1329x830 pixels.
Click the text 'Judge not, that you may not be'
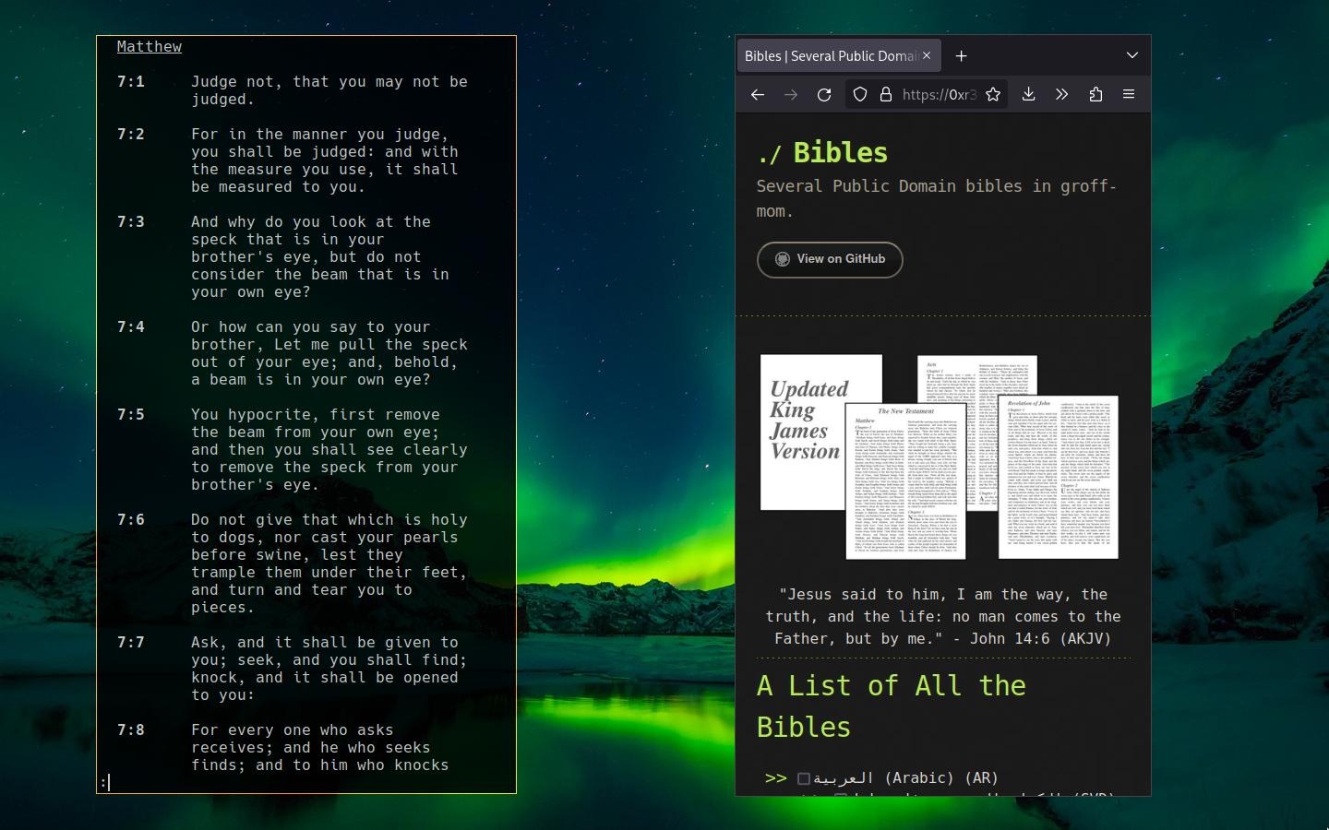pyautogui.click(x=329, y=81)
